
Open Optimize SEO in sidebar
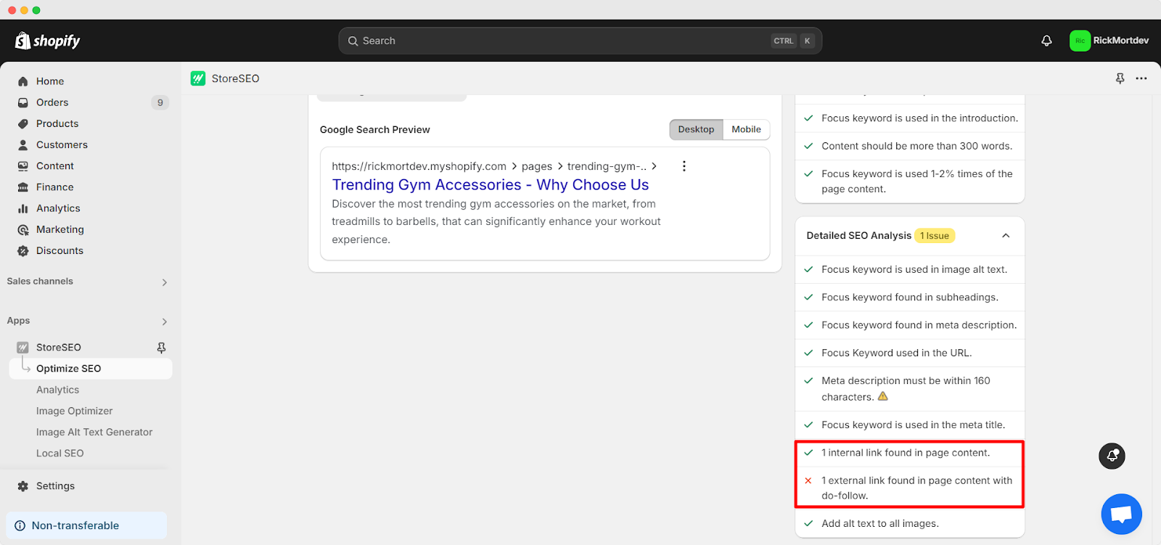coord(91,369)
